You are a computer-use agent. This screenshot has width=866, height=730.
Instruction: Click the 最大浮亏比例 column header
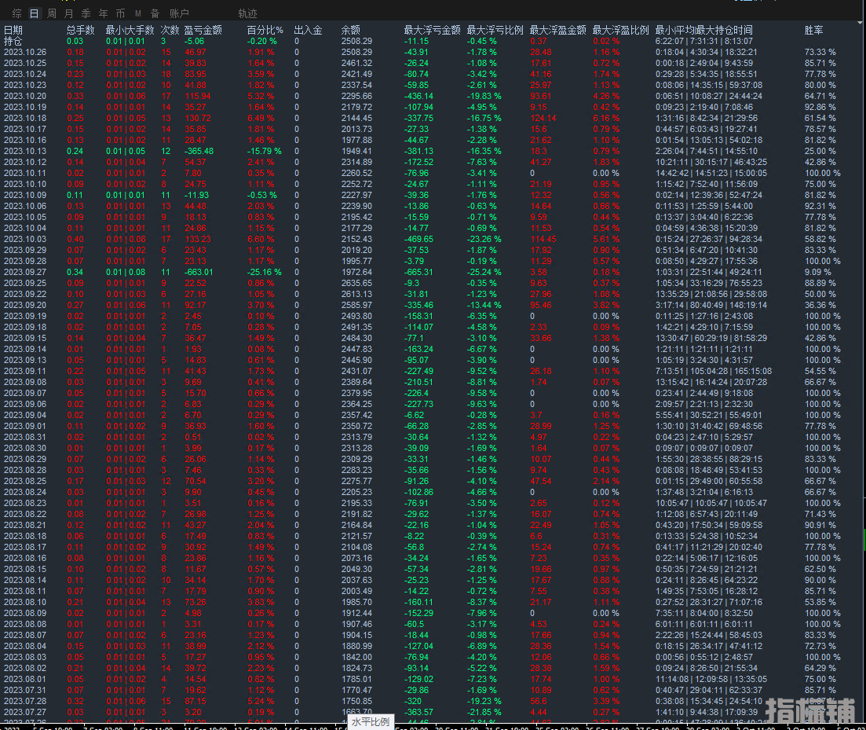point(495,30)
